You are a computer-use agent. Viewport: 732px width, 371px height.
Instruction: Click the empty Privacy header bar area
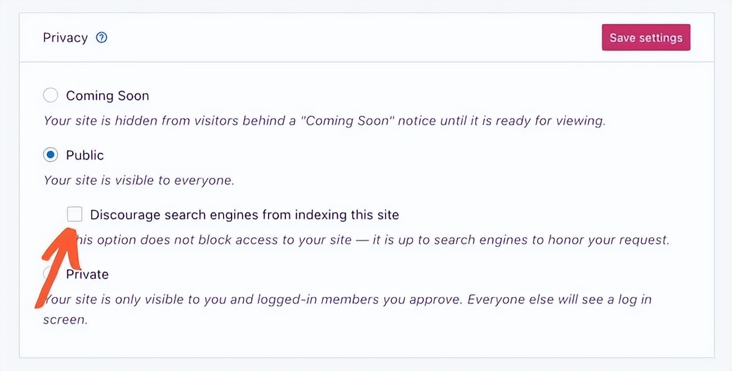click(x=355, y=38)
